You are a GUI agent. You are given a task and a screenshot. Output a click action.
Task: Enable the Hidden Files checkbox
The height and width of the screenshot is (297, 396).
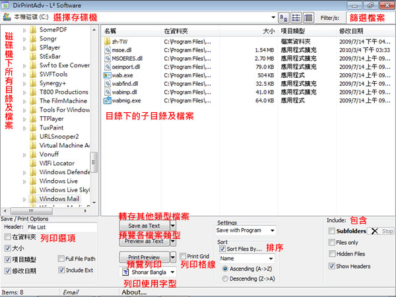[x=331, y=253]
